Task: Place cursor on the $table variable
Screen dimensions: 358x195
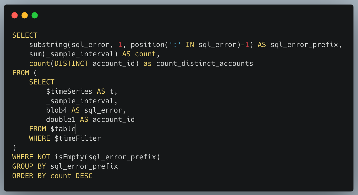Action: (63, 129)
